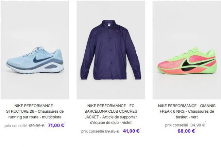The height and width of the screenshot is (147, 221).
Task: Select the 41,00 € sale price
Action: coord(131,131)
